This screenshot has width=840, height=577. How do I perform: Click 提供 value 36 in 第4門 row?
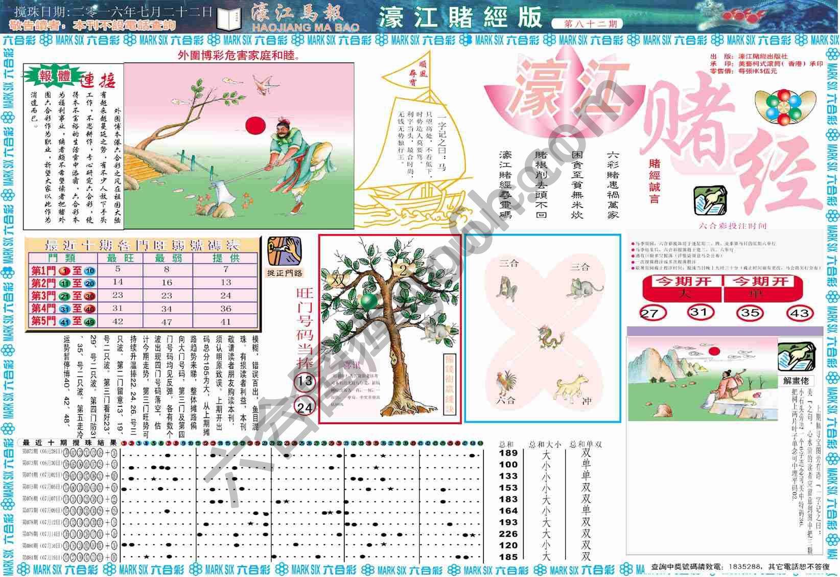pyautogui.click(x=226, y=309)
